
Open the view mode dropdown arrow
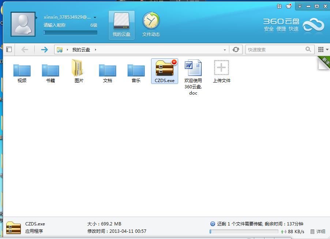coord(327,49)
